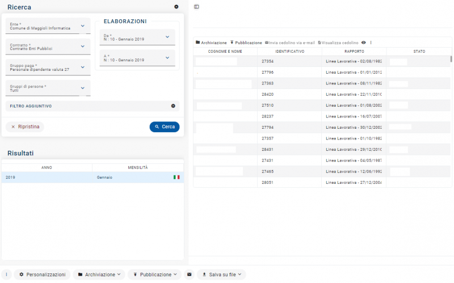Open the Salva su file dropdown
This screenshot has width=454, height=283.
(x=221, y=274)
